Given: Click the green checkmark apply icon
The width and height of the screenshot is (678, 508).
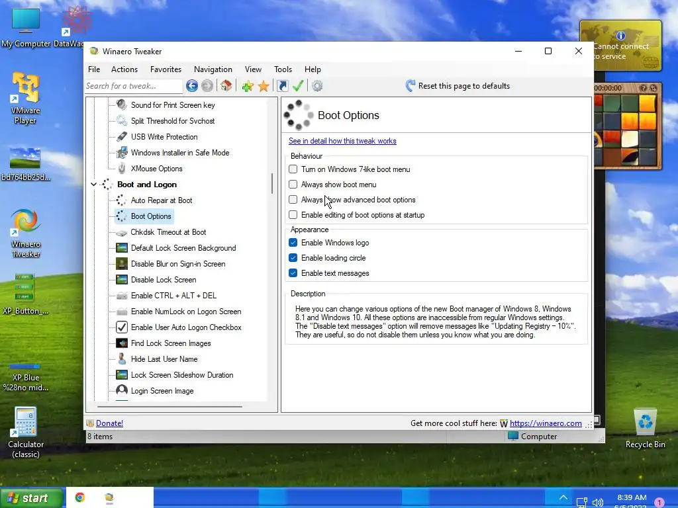Looking at the screenshot, I should (x=298, y=86).
